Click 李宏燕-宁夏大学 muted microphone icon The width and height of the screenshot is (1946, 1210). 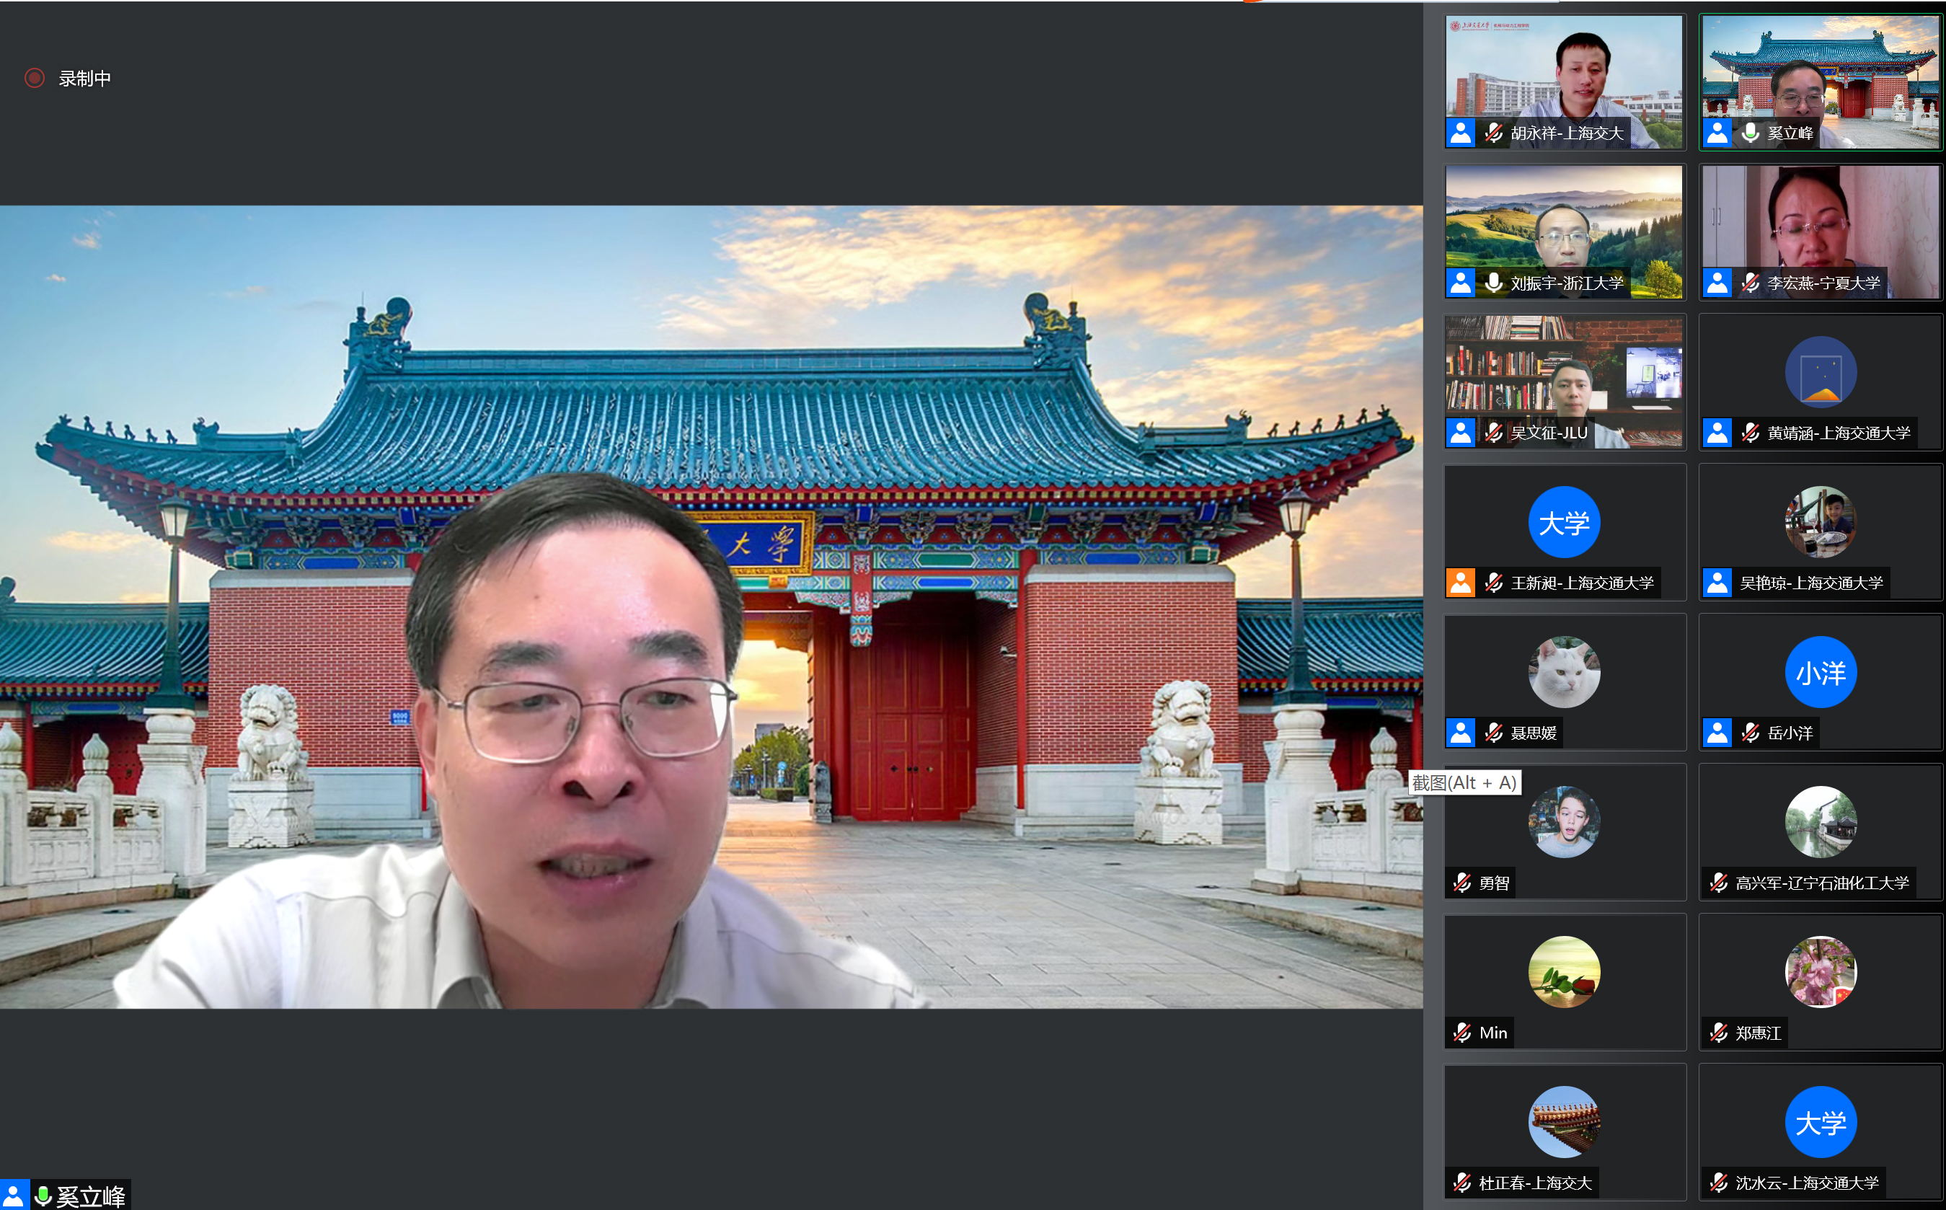point(1750,283)
